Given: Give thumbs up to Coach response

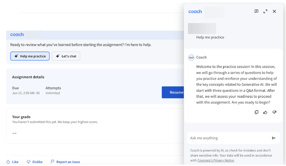Looking at the screenshot, I should point(265,112).
